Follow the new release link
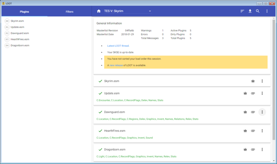Screen dimensions: 277x164 [x=116, y=65]
